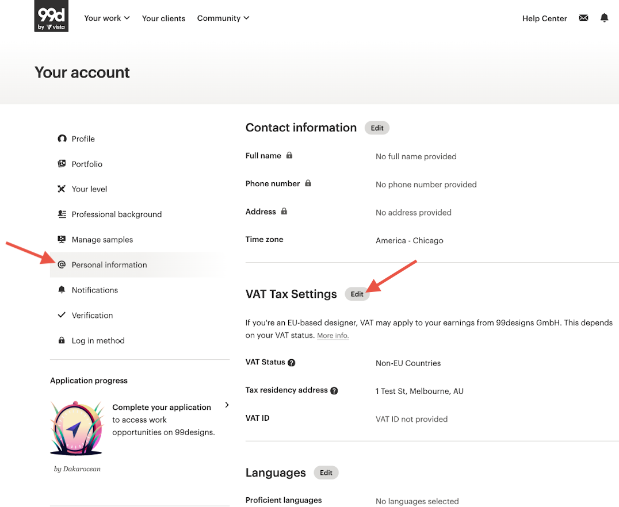619x507 pixels.
Task: Expand the Your work dropdown menu
Action: 106,18
